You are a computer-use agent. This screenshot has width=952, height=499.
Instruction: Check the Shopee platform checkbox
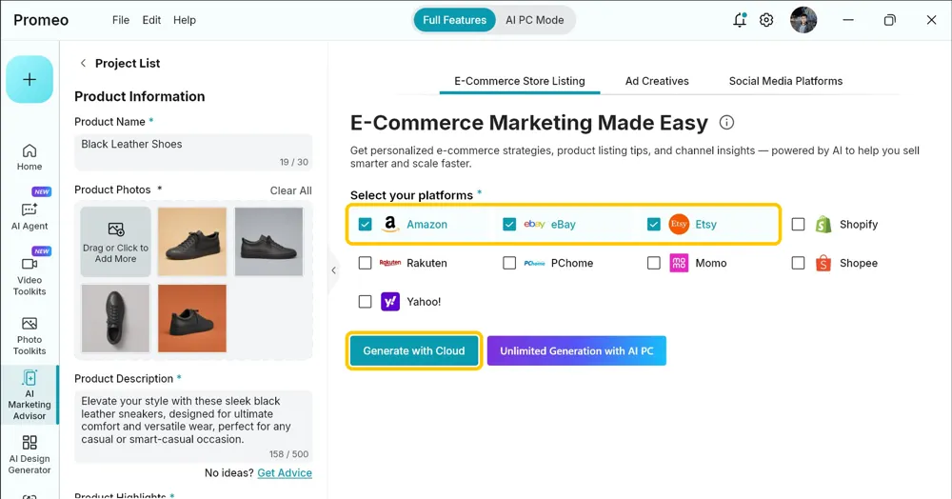click(x=799, y=263)
